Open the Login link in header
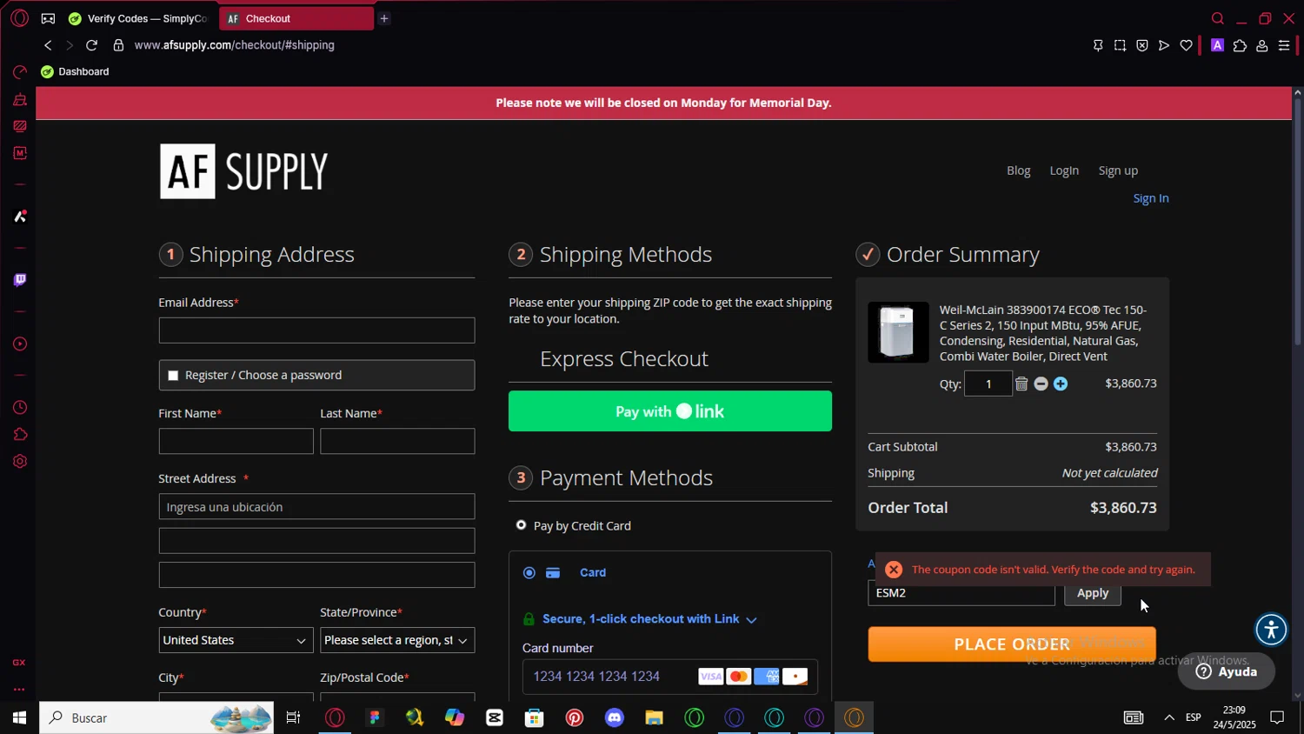 point(1064,171)
